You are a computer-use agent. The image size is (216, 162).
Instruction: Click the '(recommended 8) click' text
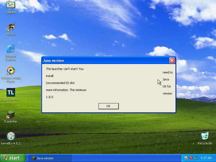point(60,83)
